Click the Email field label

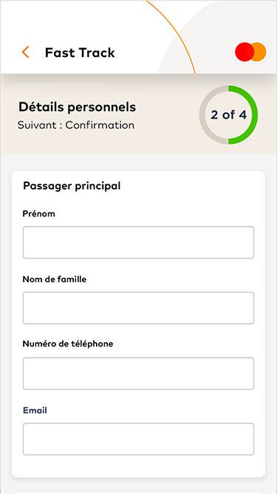click(35, 410)
